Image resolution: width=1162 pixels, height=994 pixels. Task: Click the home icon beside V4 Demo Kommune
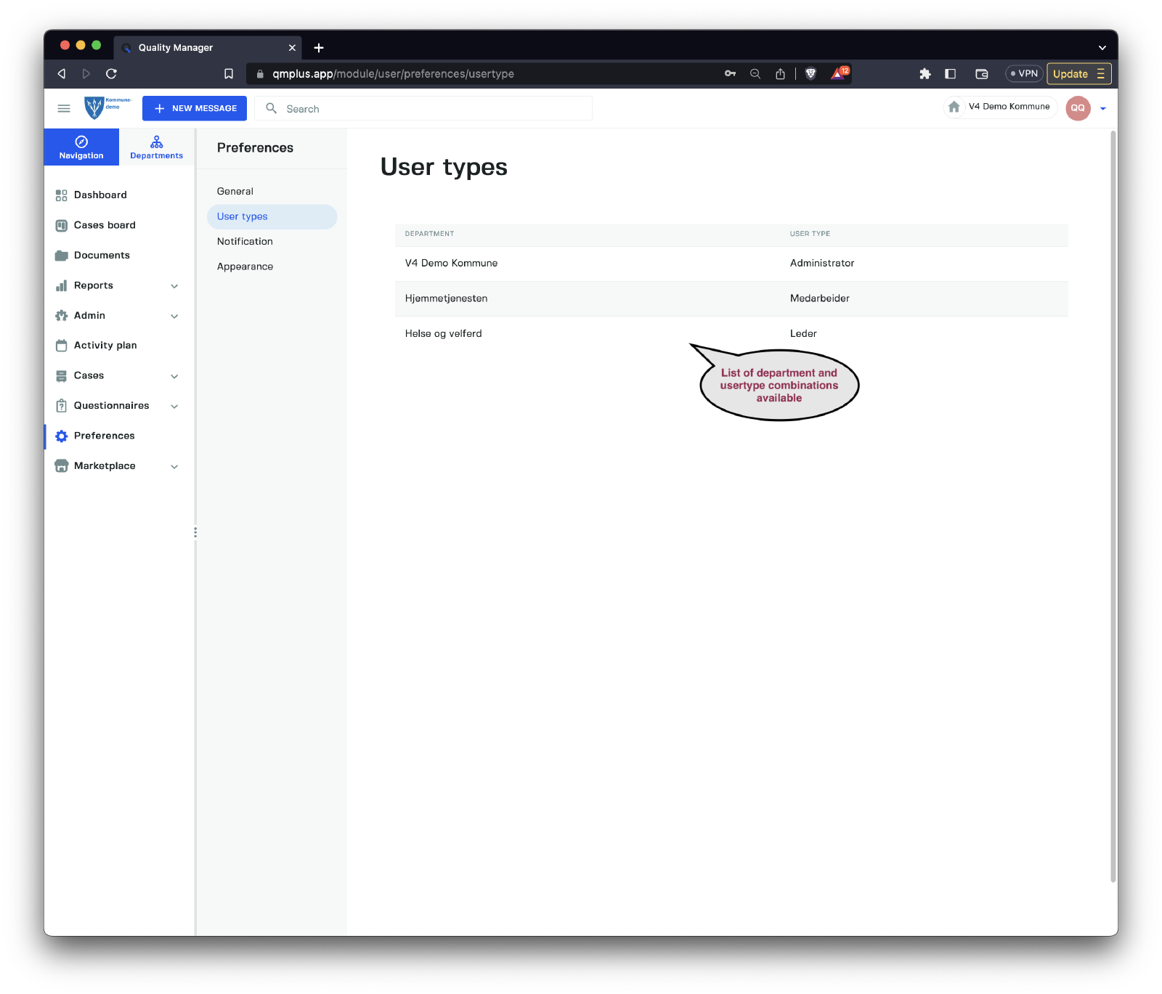coord(954,107)
